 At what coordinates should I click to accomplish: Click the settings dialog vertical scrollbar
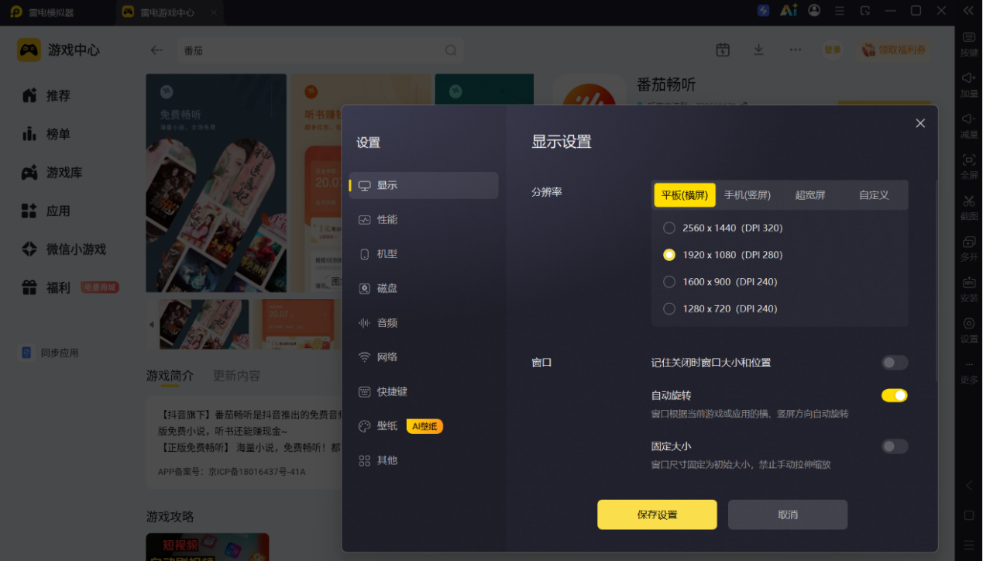pos(937,279)
